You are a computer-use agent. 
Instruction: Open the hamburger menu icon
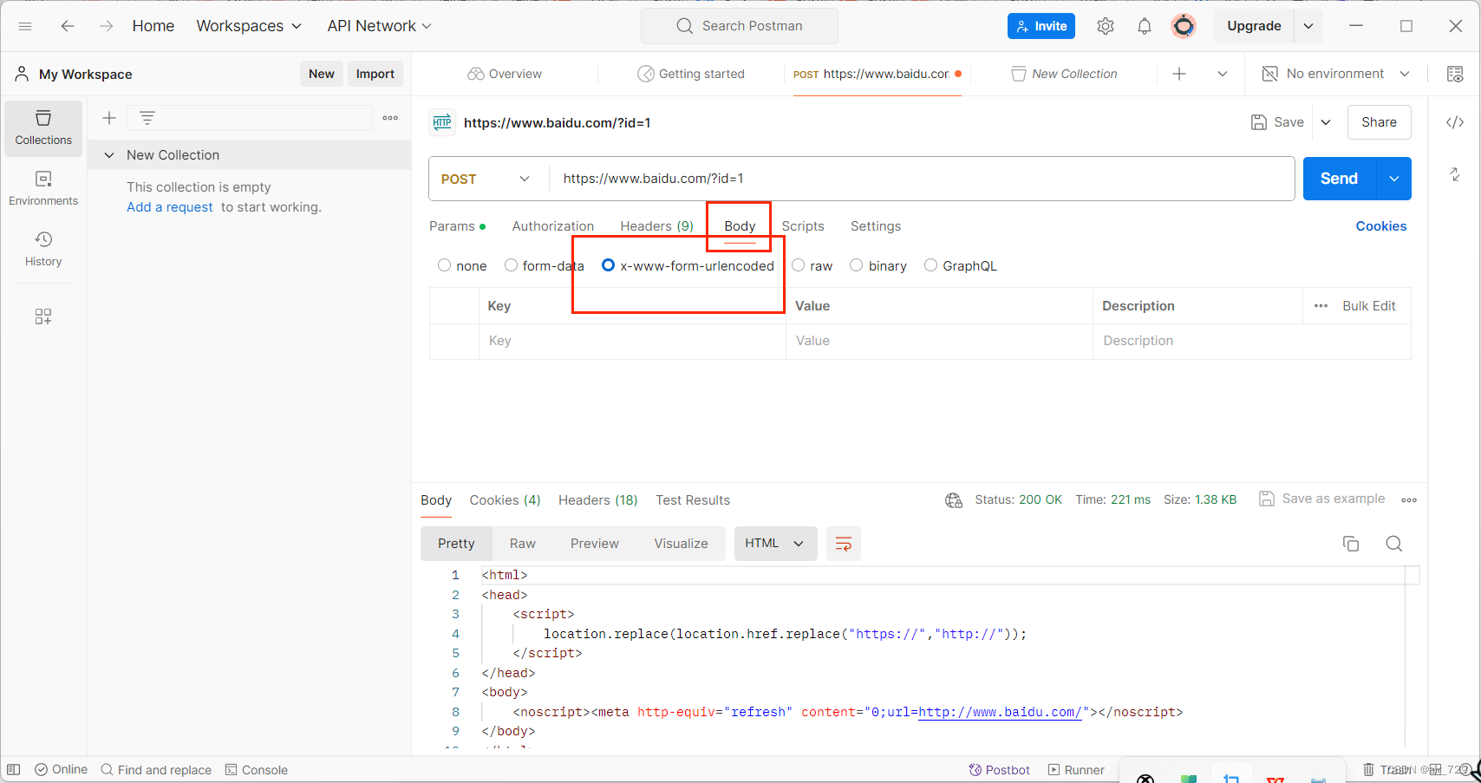[x=25, y=26]
